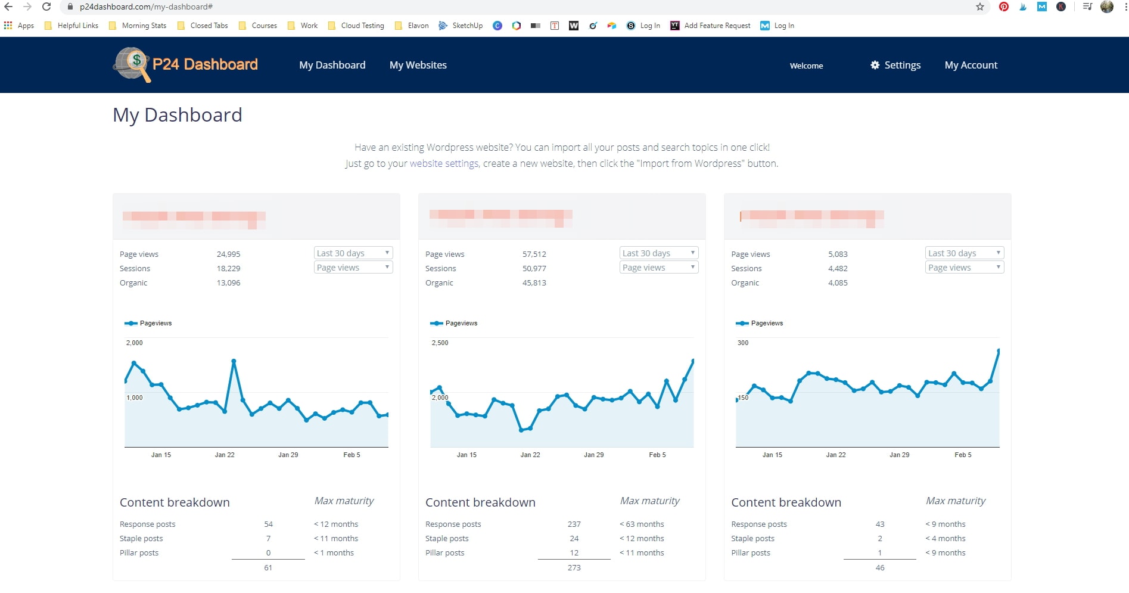
Task: Click the address bar URL field
Action: 518,7
